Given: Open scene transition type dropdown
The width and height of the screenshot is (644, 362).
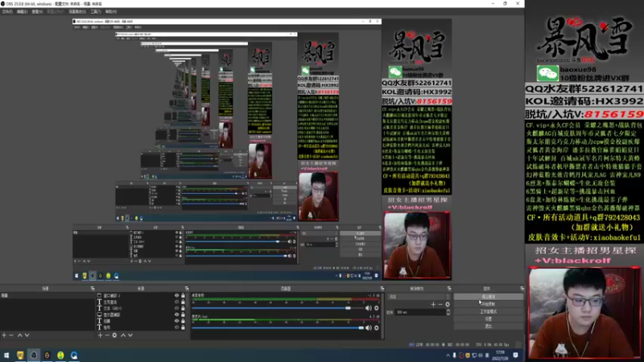Looking at the screenshot, I should [x=419, y=297].
